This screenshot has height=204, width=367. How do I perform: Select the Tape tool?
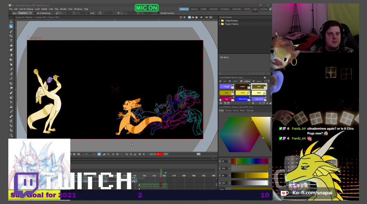coord(11,60)
